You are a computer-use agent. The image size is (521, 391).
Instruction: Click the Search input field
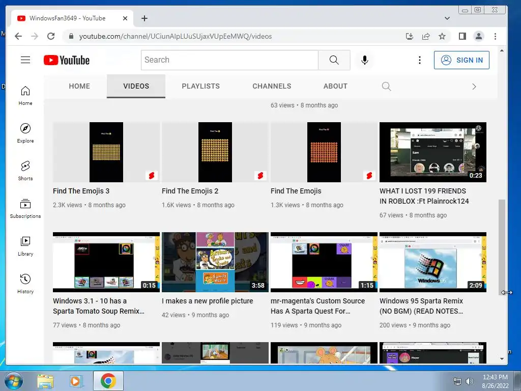pyautogui.click(x=229, y=60)
